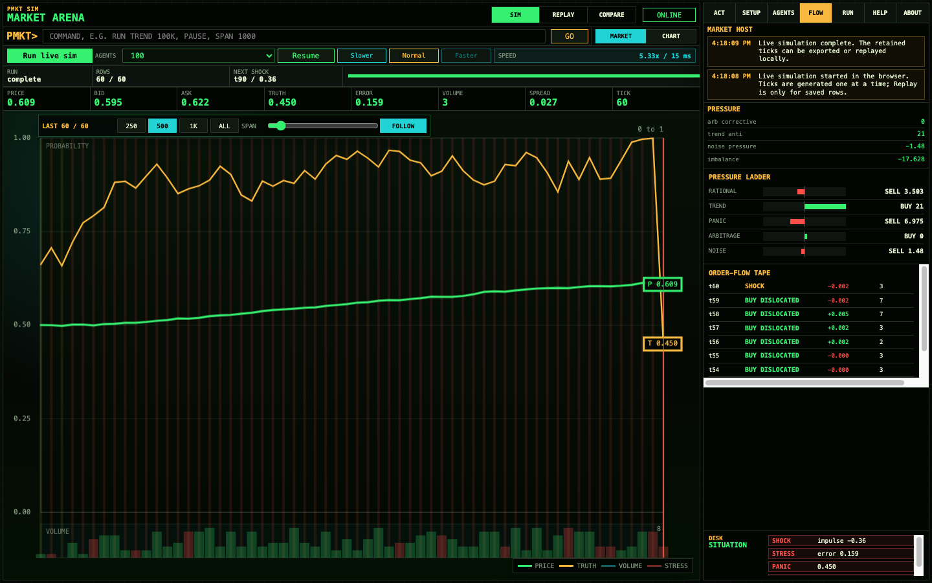The image size is (932, 583).
Task: Select the CHART view toggle
Action: click(671, 36)
